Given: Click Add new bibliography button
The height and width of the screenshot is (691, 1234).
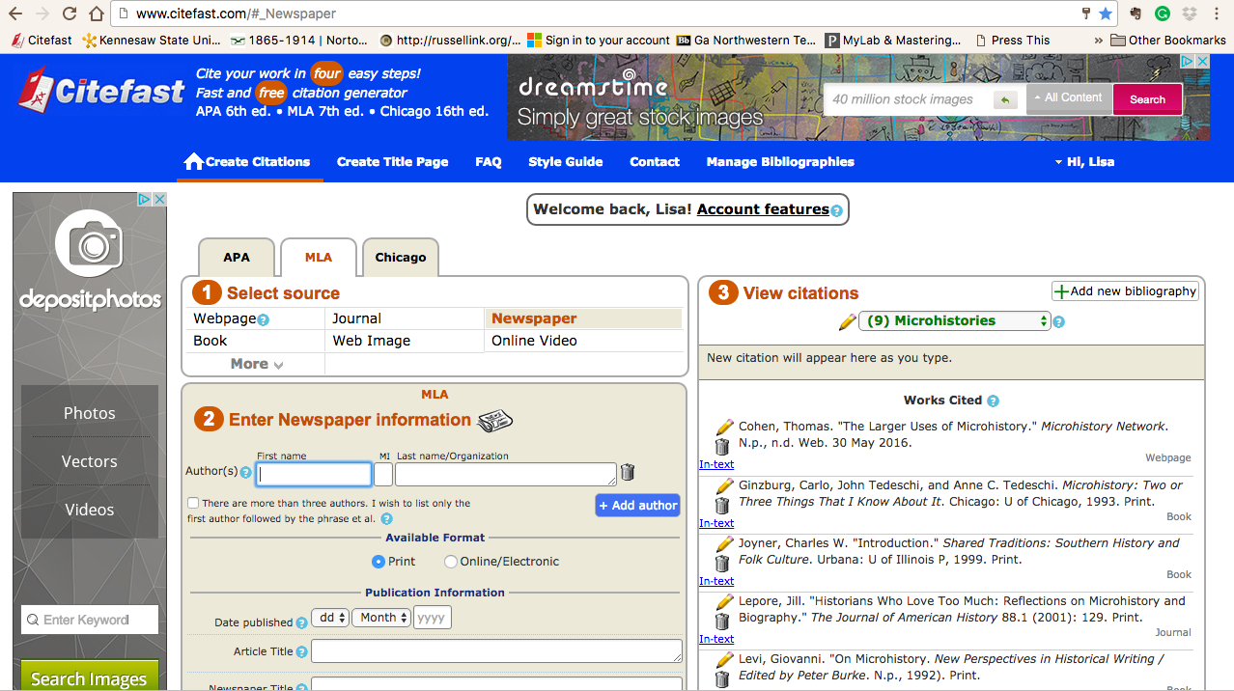Looking at the screenshot, I should click(x=1125, y=291).
